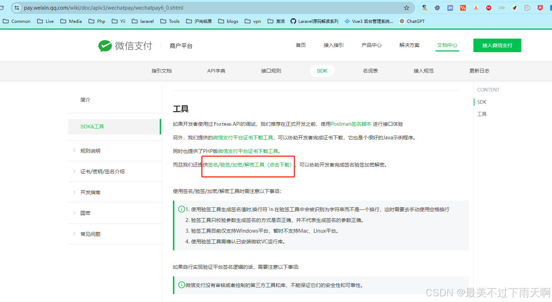Open 产品中心 in top navigation
552x302 pixels.
tap(372, 45)
